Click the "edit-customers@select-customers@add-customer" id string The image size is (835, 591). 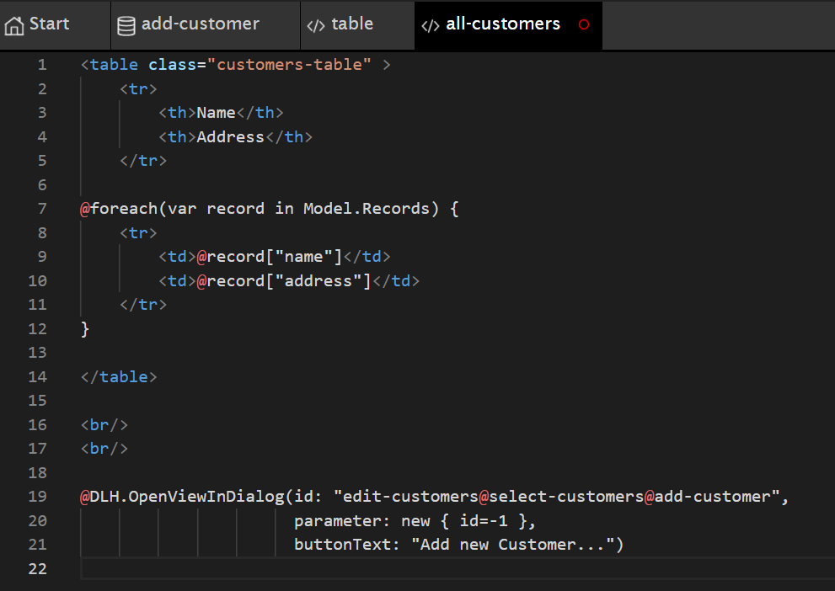(556, 497)
